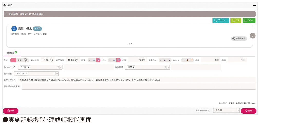Image resolution: width=288 pixels, height=123 pixels.
Task: Choose キャンセル in the absence toggle
Action: pos(26,60)
